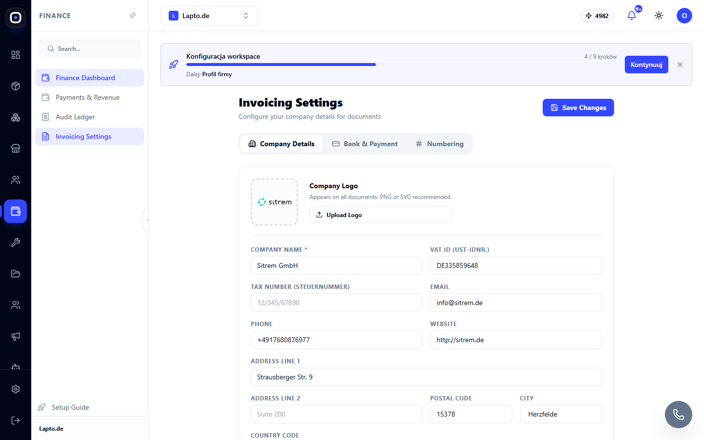Open the Lapto.de workspace selector dropdown
704x440 pixels.
tap(209, 16)
